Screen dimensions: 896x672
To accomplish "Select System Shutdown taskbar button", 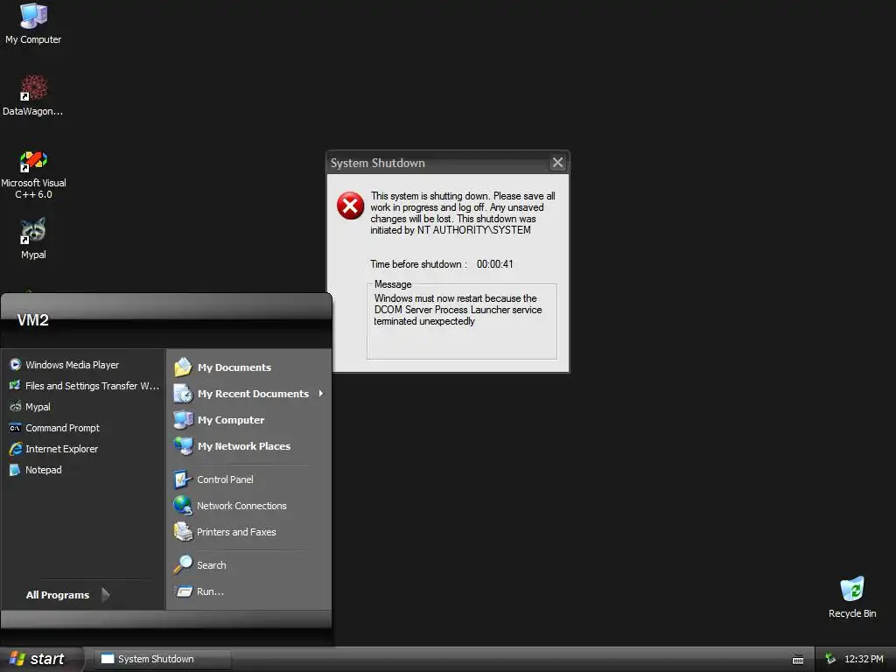I will click(162, 659).
